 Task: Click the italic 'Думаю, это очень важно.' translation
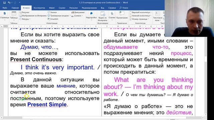[x=33, y=73]
